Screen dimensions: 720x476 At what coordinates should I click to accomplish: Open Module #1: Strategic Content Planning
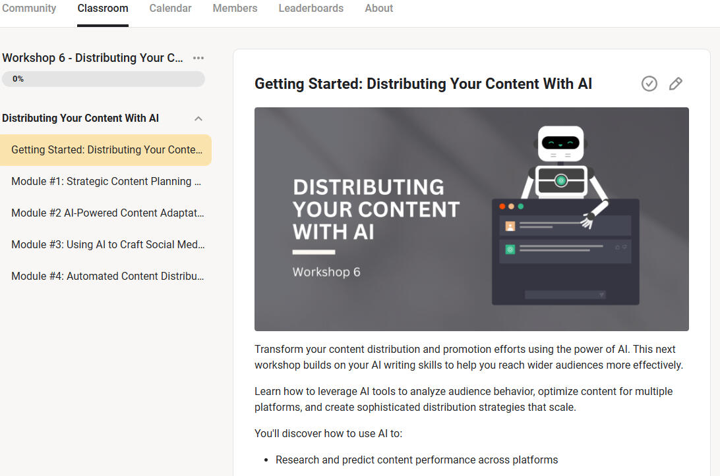pyautogui.click(x=106, y=182)
